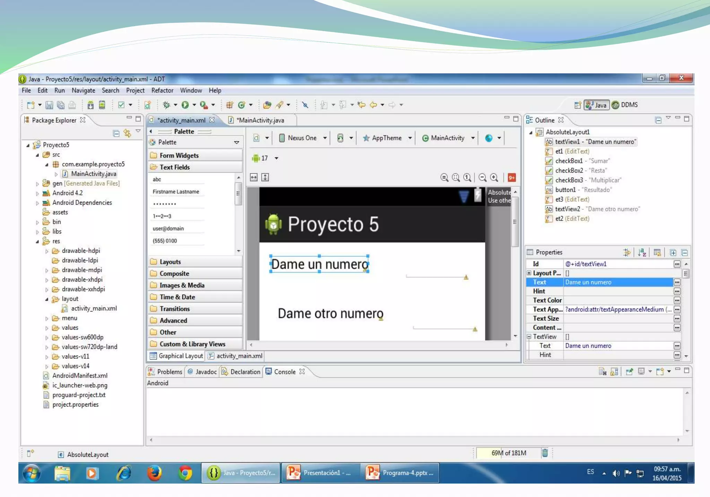The height and width of the screenshot is (497, 710).
Task: Open the Refactor menu
Action: (x=162, y=90)
